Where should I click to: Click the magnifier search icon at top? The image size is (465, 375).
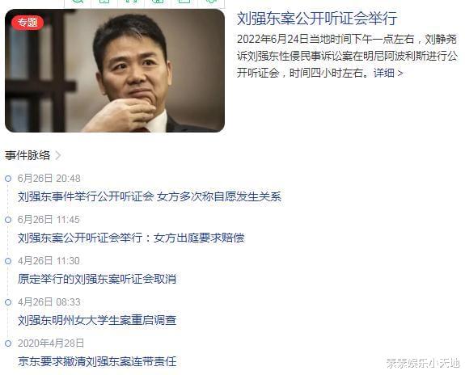78,1
